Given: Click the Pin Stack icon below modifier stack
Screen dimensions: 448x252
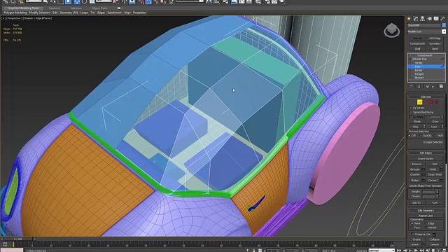Looking at the screenshot, I should [412, 86].
